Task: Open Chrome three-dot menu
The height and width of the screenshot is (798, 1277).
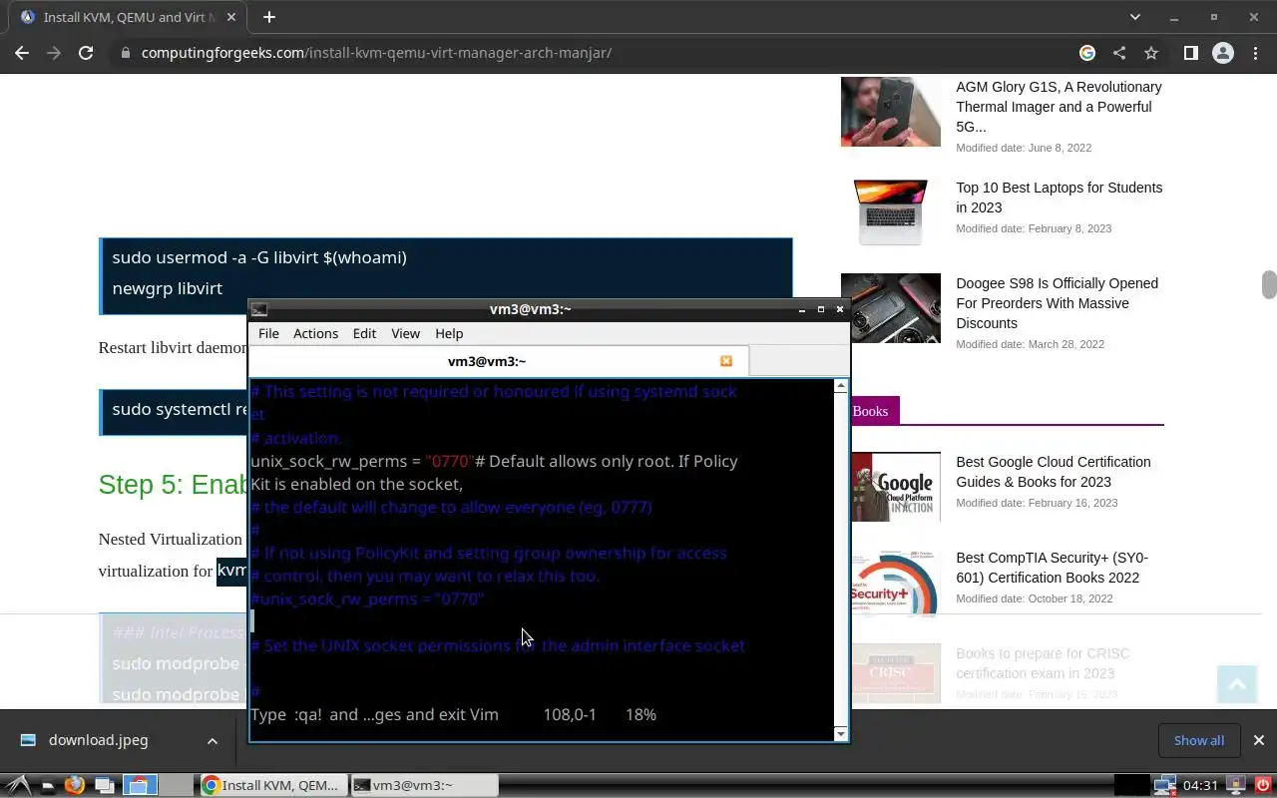Action: click(1255, 53)
